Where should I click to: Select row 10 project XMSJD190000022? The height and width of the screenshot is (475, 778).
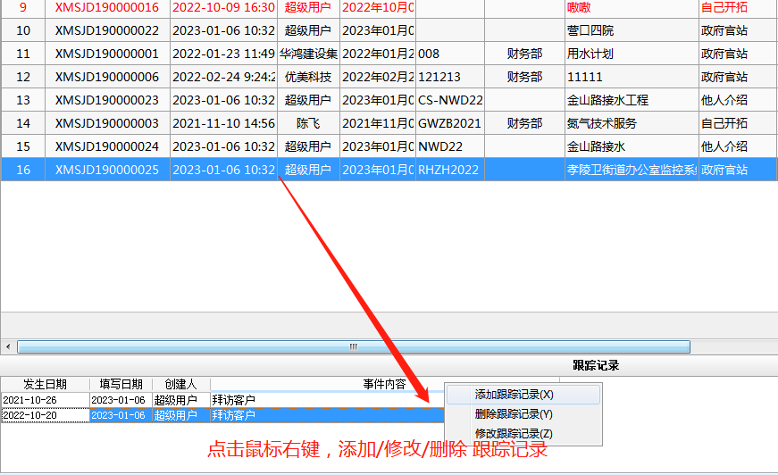[107, 30]
